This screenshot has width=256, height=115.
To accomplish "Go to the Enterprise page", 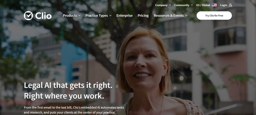I will click(124, 16).
